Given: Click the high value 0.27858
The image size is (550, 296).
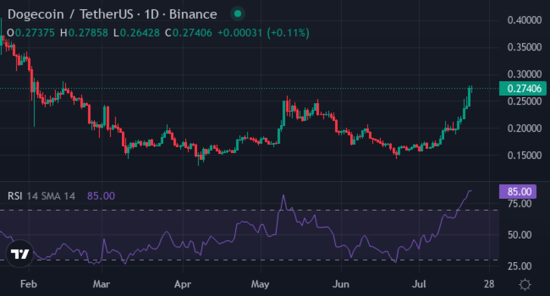Looking at the screenshot, I should [x=88, y=33].
